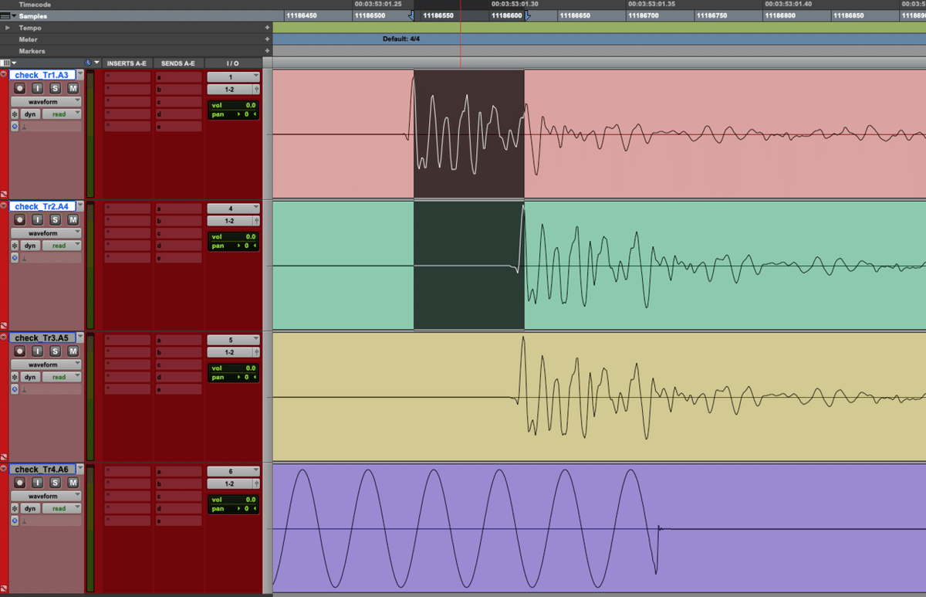The width and height of the screenshot is (926, 597).
Task: Expand the Tempo ruler disclosure triangle
Action: 8,28
